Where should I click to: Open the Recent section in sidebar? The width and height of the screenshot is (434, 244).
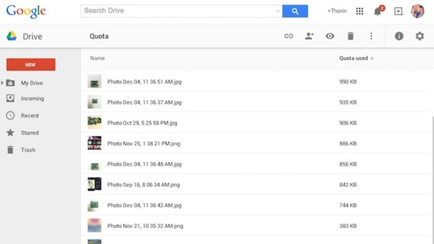coord(30,115)
